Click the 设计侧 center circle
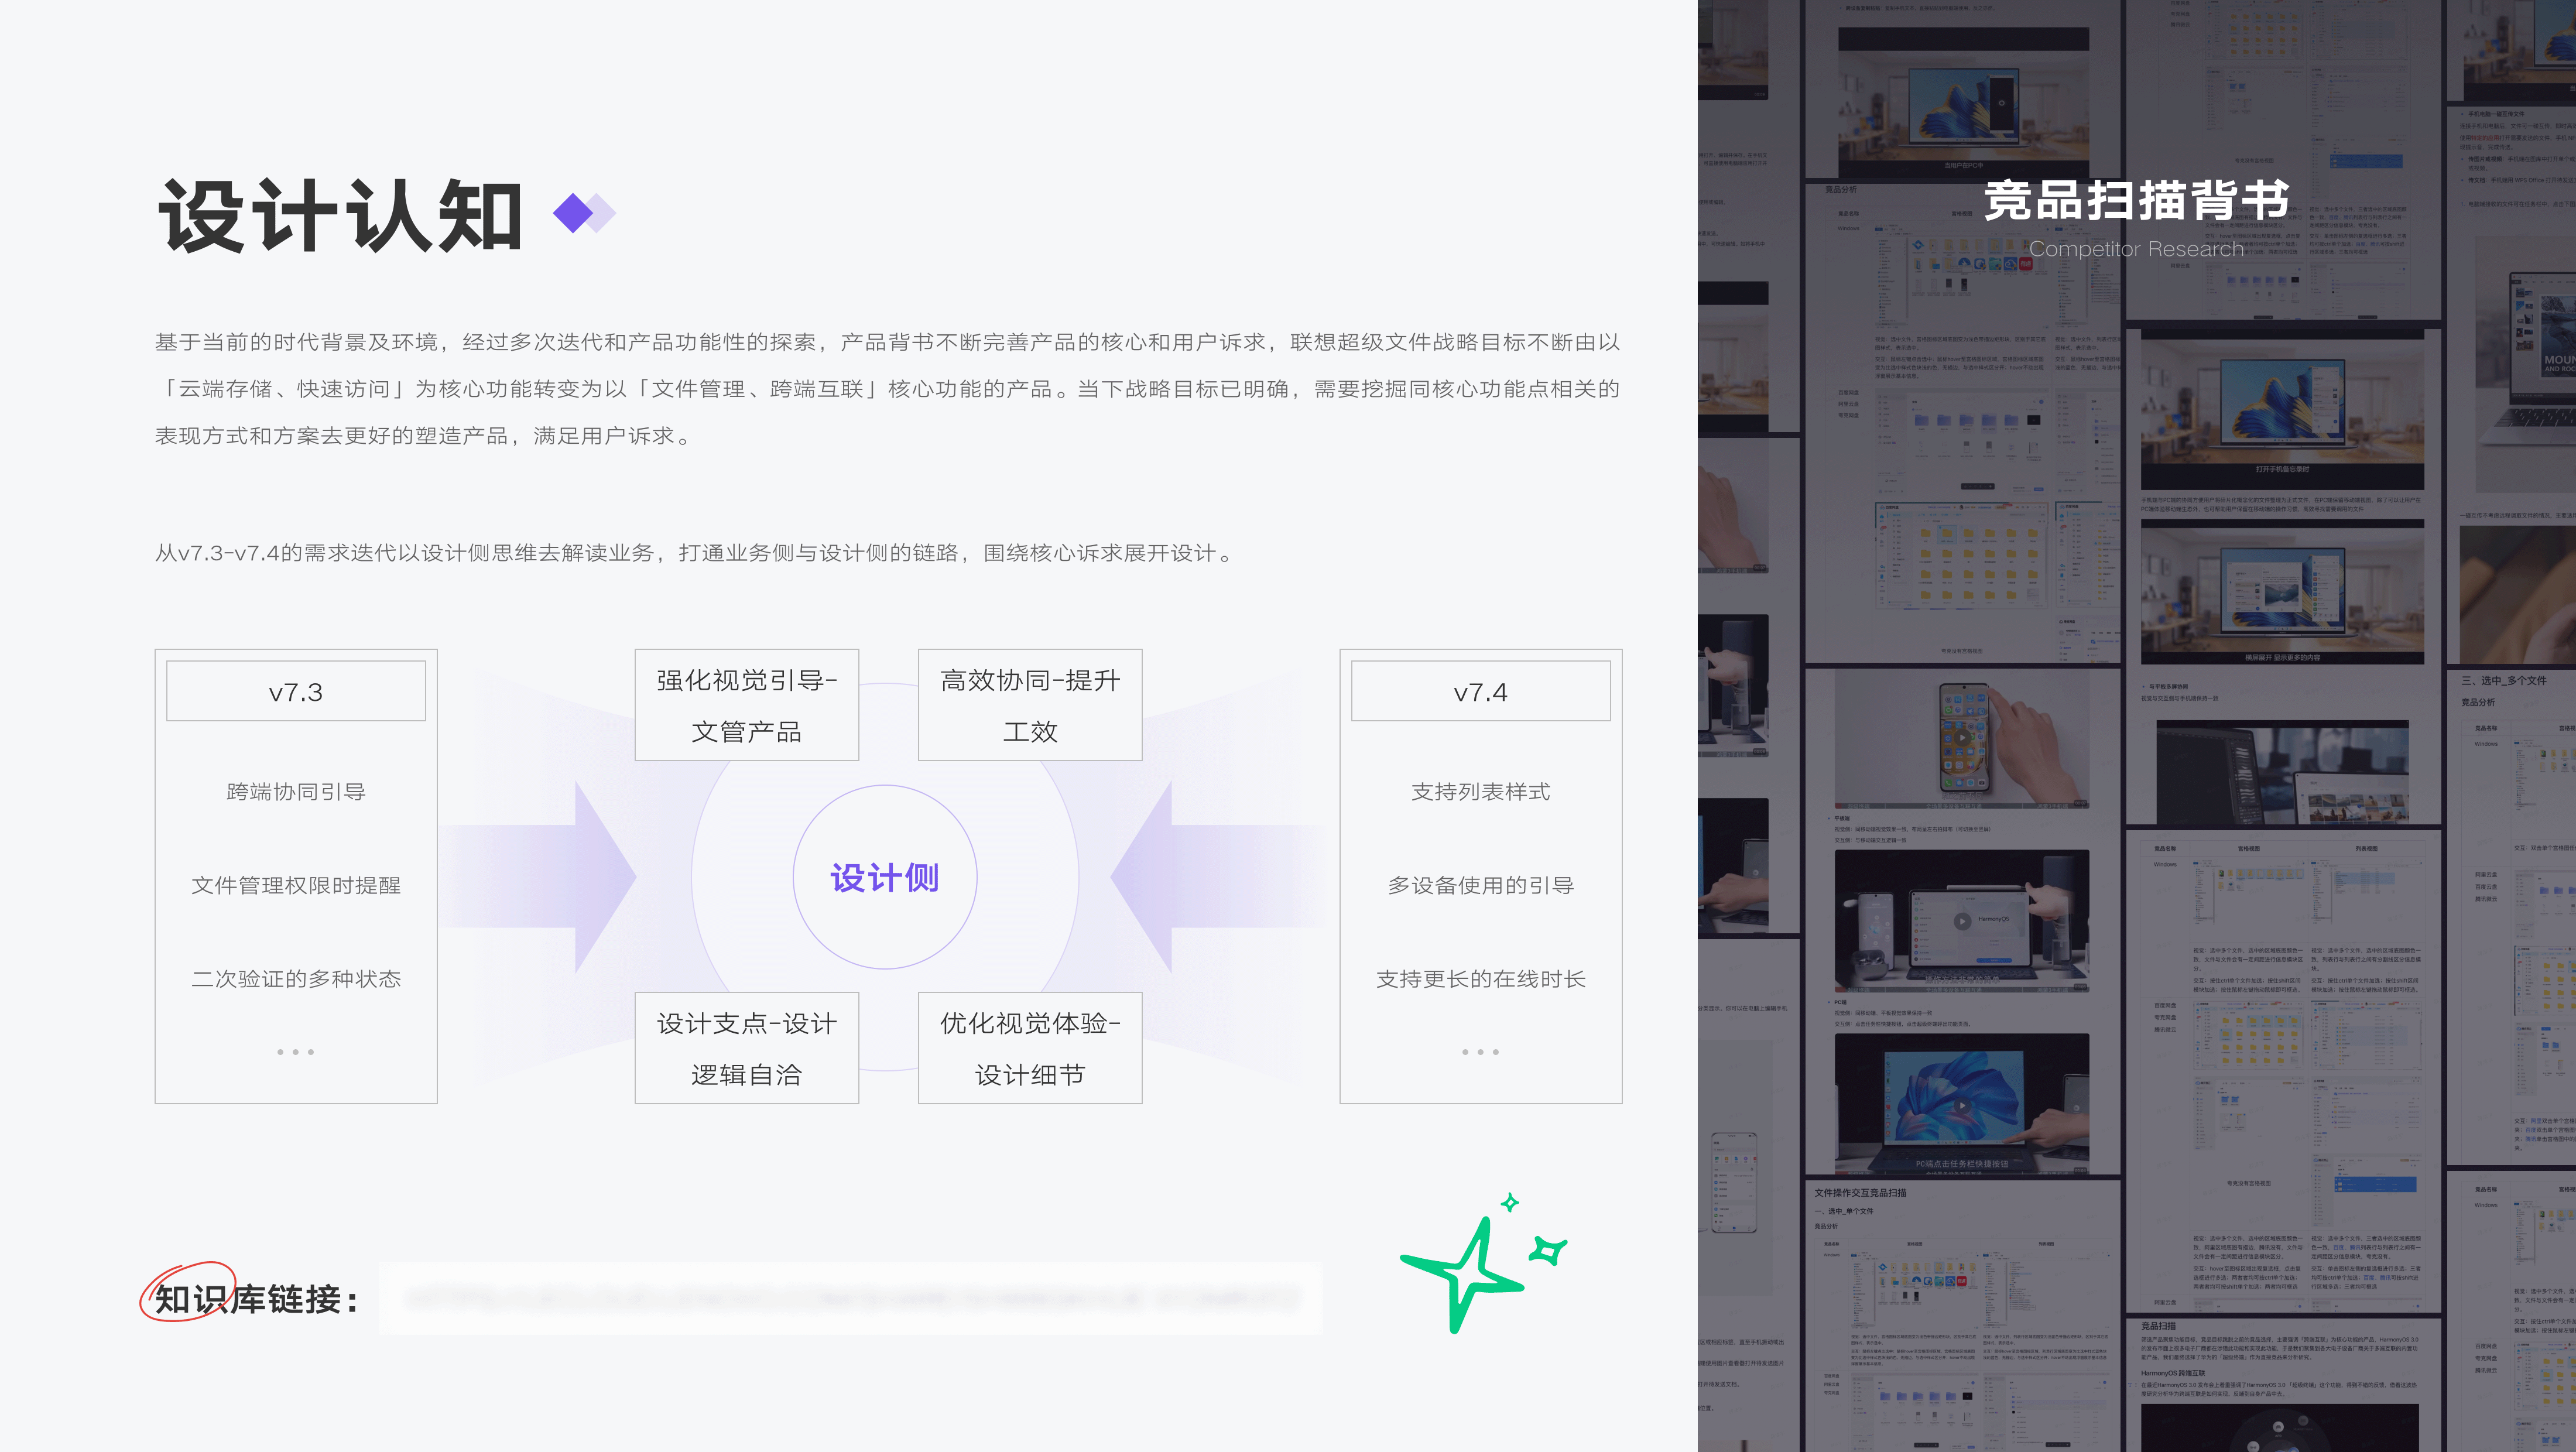 (x=885, y=877)
